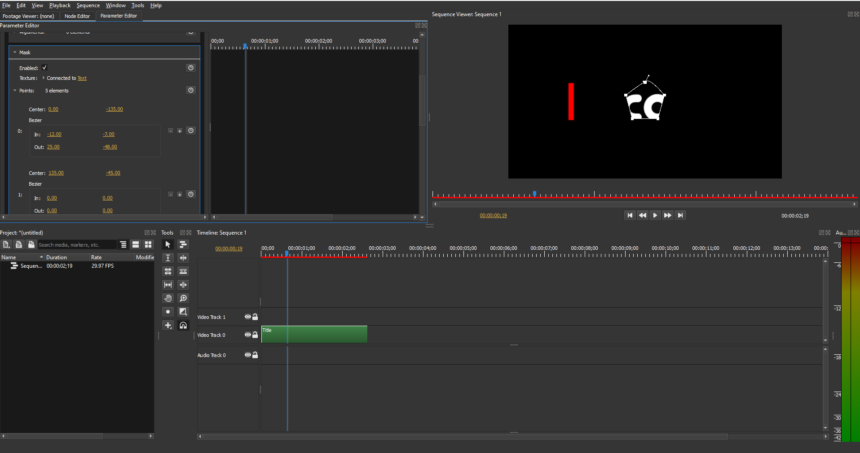Image resolution: width=860 pixels, height=453 pixels.
Task: Select the Zoom tool
Action: (x=183, y=298)
